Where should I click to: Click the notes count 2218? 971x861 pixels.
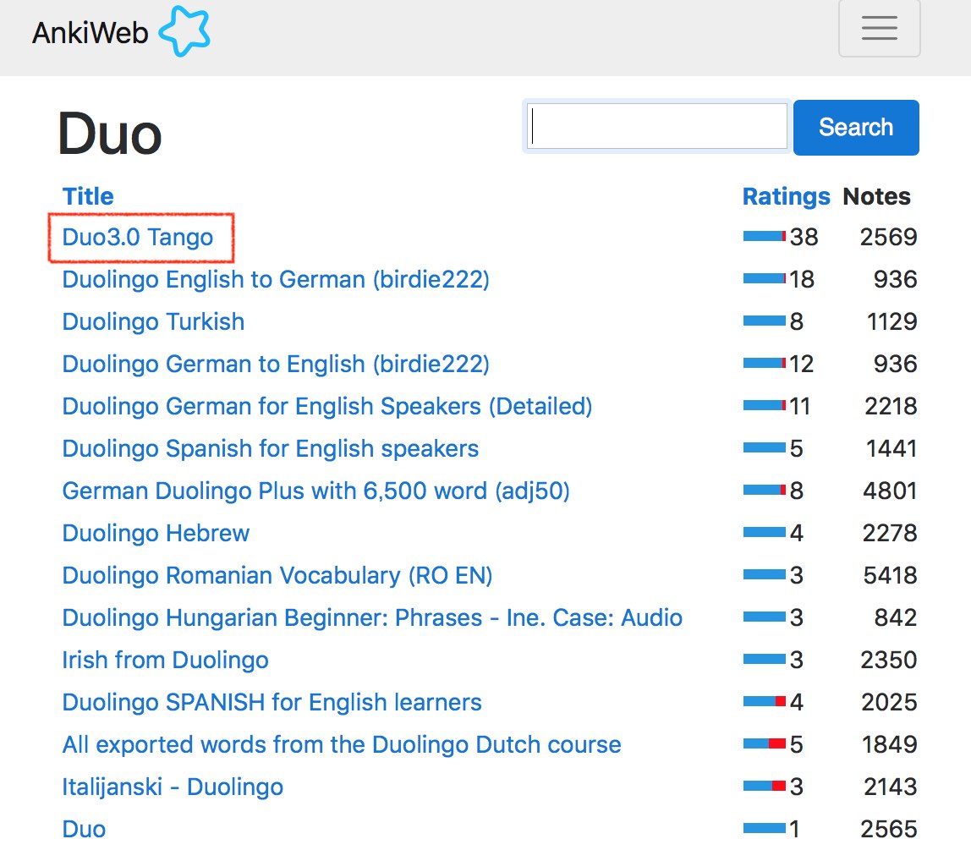pos(891,406)
